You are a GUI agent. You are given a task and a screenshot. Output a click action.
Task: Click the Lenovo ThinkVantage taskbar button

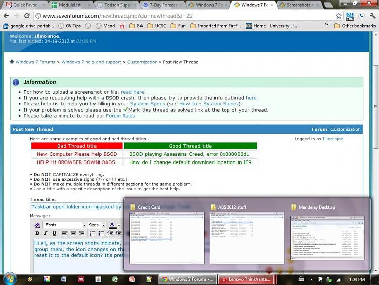[x=247, y=279]
